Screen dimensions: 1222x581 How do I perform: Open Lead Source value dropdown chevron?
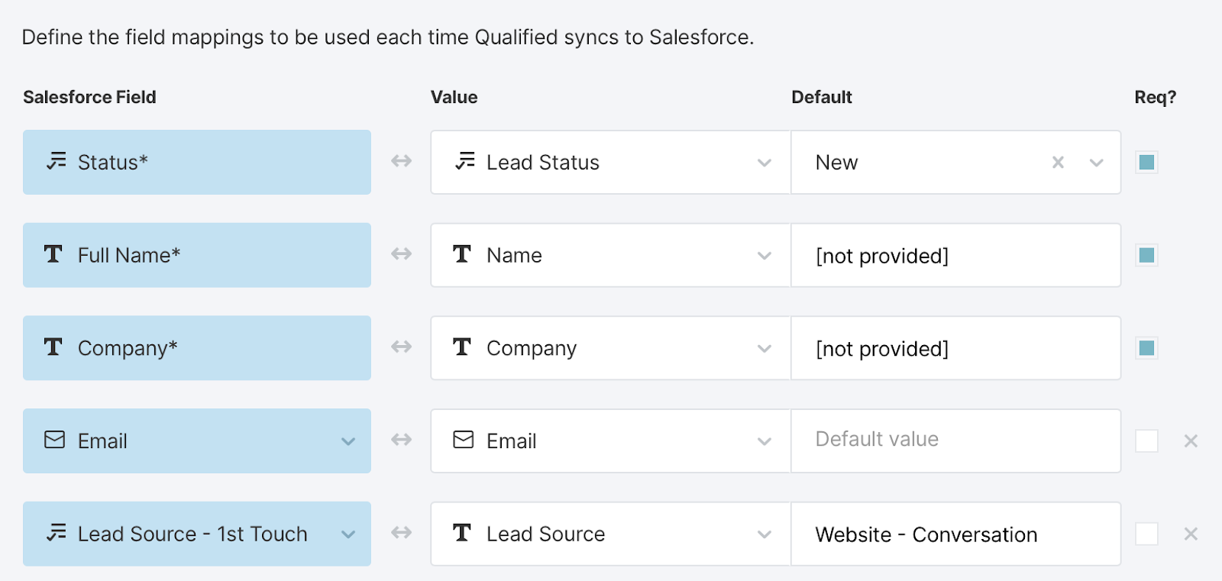coord(765,534)
